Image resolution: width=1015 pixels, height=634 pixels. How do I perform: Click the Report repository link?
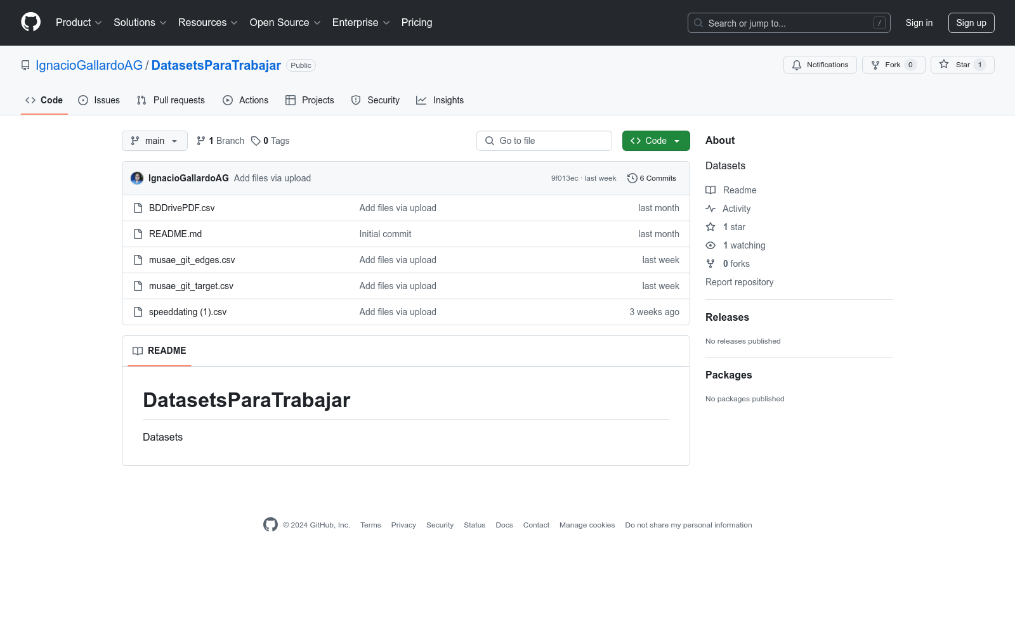[x=740, y=282]
